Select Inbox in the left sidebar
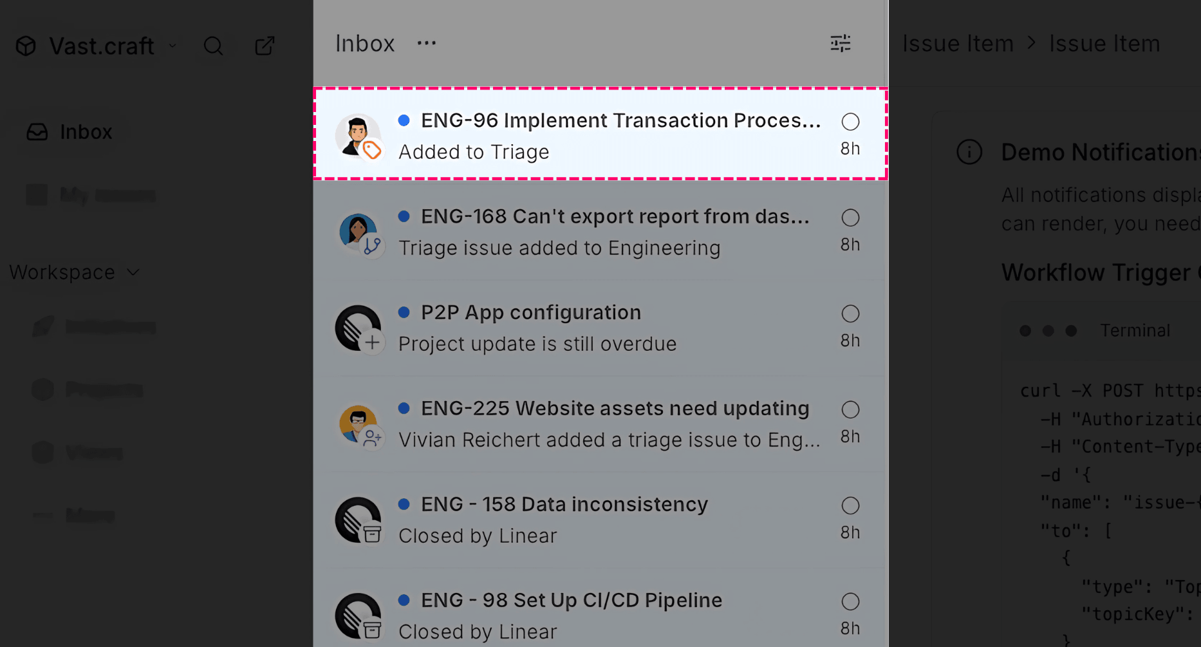Image resolution: width=1201 pixels, height=647 pixels. point(70,132)
